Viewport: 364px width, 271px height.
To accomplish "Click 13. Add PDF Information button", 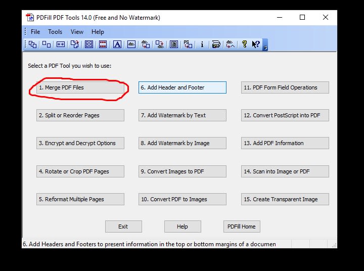I will pyautogui.click(x=285, y=143).
